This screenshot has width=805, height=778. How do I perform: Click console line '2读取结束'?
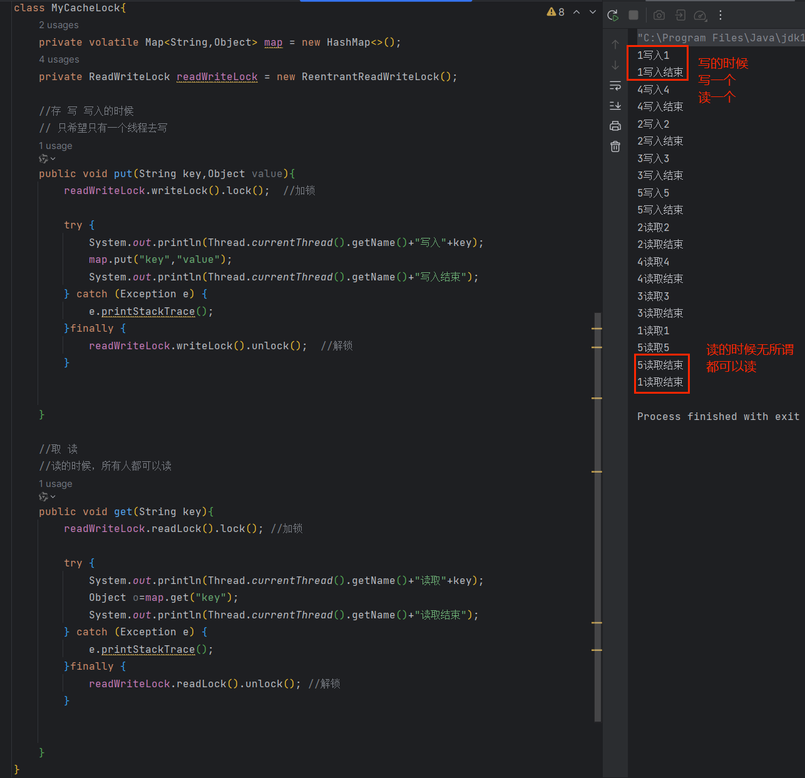(x=660, y=245)
